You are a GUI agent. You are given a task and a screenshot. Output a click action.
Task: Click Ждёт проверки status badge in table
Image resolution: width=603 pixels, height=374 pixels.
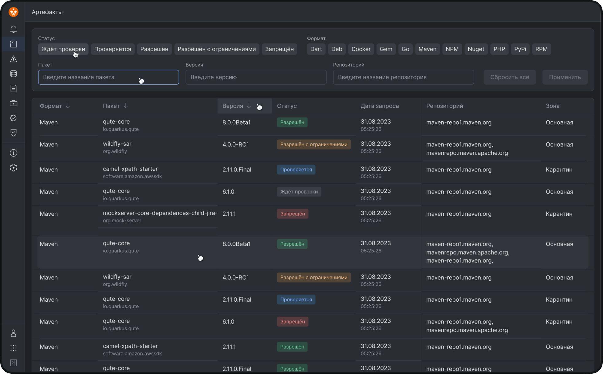point(299,192)
